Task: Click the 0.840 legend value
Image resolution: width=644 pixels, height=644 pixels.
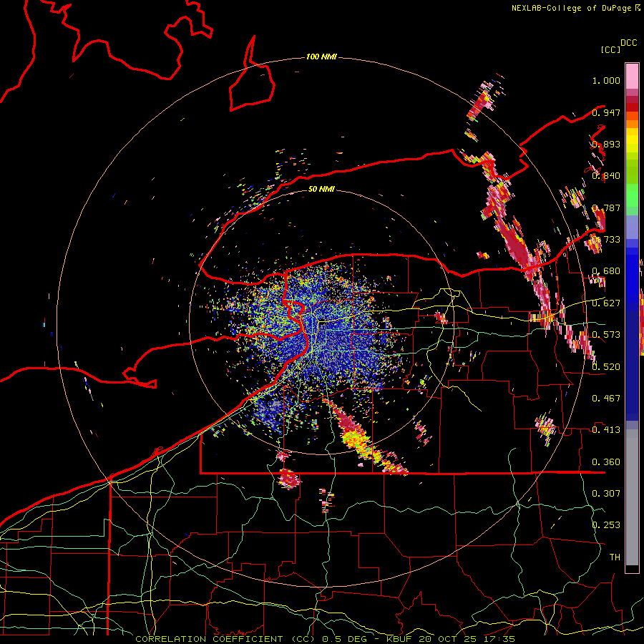Action: 606,176
